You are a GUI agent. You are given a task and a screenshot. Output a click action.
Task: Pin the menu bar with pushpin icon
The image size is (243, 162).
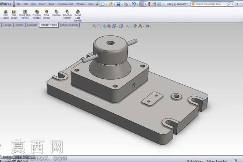point(97,4)
